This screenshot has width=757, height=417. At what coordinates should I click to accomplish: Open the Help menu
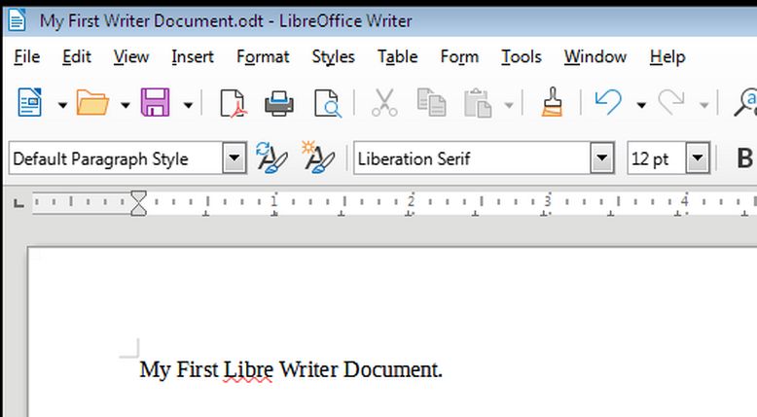coord(667,57)
